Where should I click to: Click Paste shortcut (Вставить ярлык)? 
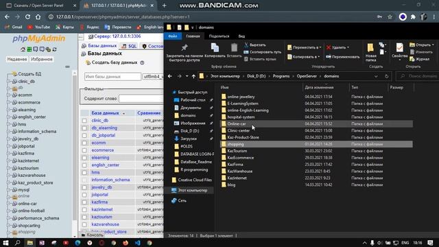click(260, 59)
